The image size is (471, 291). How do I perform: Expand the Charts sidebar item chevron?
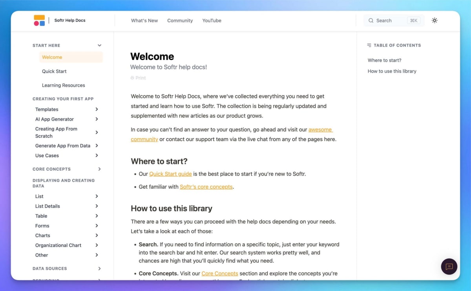point(97,236)
